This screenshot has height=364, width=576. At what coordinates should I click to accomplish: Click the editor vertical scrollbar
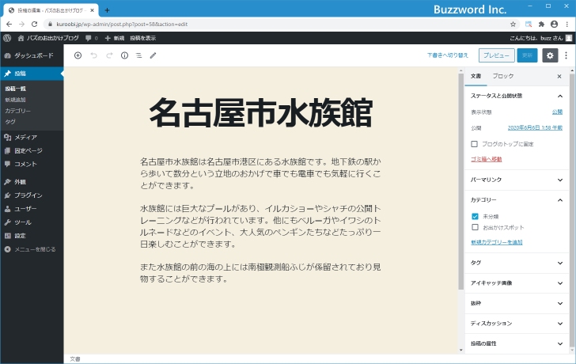461,182
